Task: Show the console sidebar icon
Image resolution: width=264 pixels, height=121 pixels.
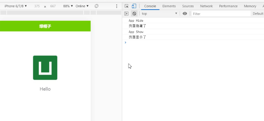Action: pyautogui.click(x=126, y=14)
